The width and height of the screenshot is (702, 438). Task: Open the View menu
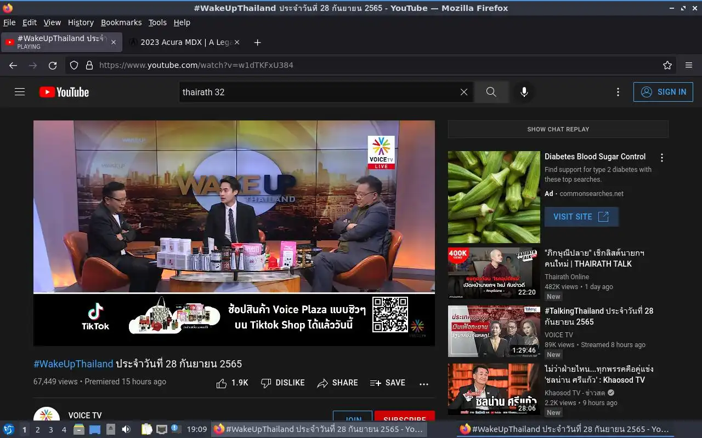52,22
